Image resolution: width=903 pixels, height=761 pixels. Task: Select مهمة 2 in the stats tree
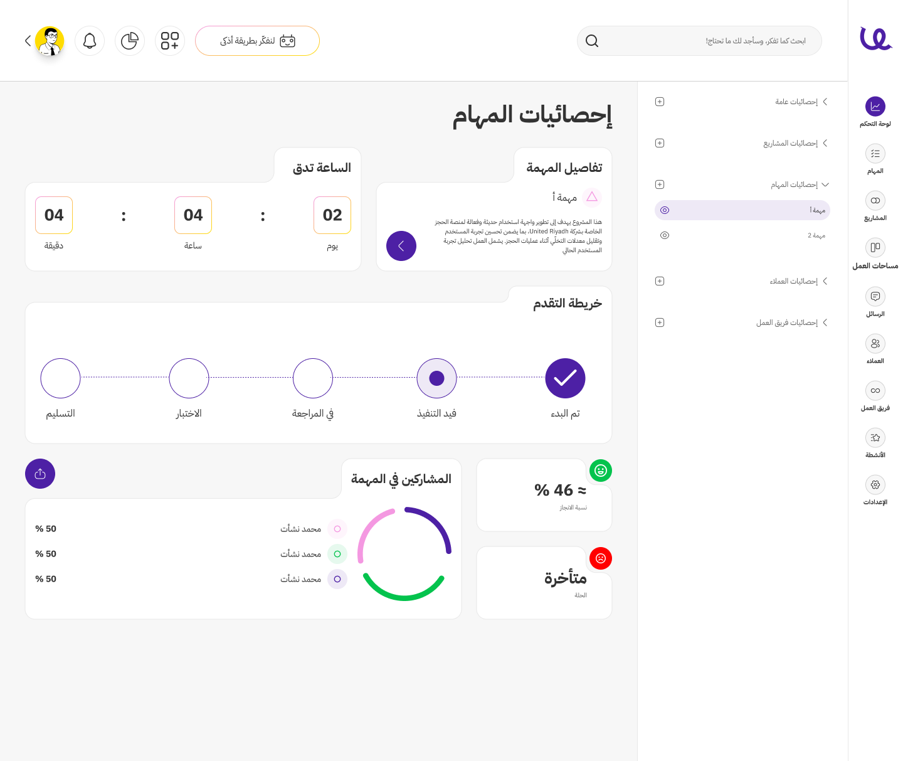(742, 235)
